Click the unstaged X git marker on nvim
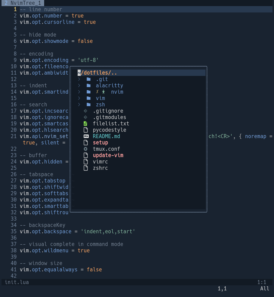Image resolution: width=274 pixels, height=297 pixels. tap(97, 92)
